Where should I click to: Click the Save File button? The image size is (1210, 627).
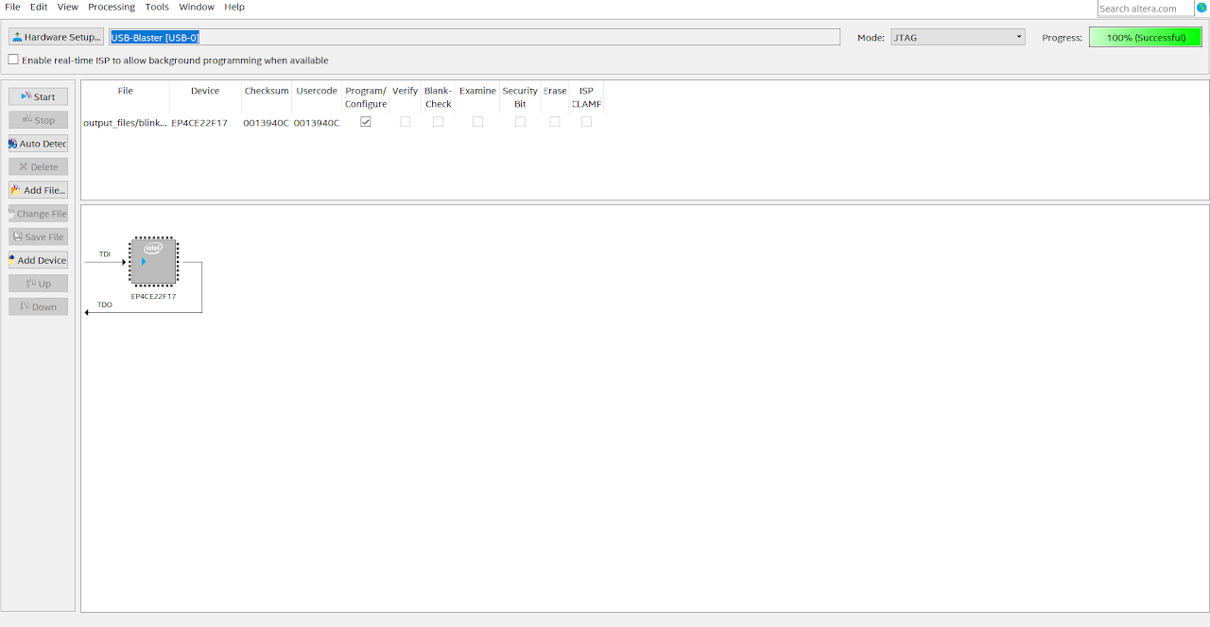tap(38, 236)
